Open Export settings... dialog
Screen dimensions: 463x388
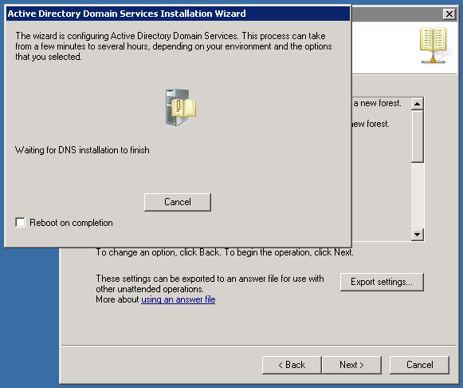coord(382,282)
